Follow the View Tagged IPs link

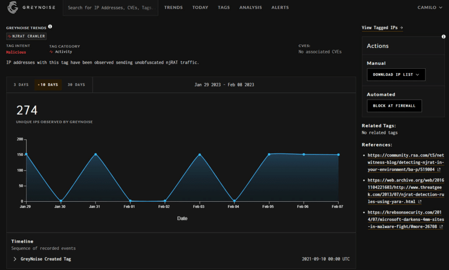click(x=382, y=28)
